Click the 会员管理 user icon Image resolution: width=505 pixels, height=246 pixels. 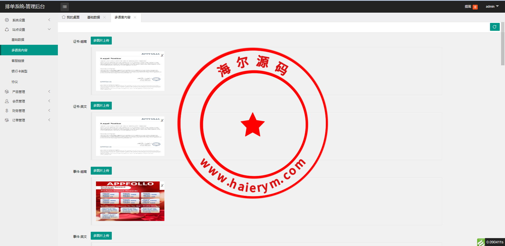pos(7,101)
